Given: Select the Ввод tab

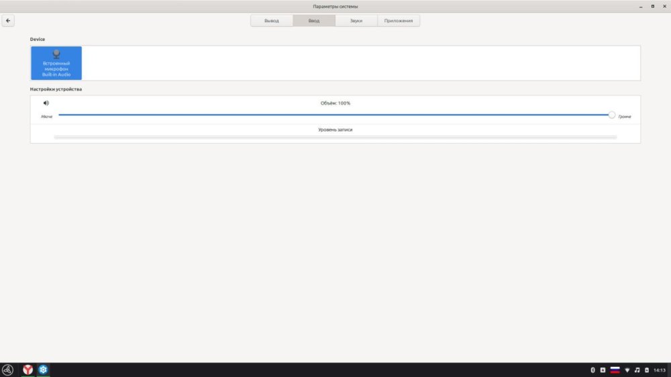Looking at the screenshot, I should [314, 21].
